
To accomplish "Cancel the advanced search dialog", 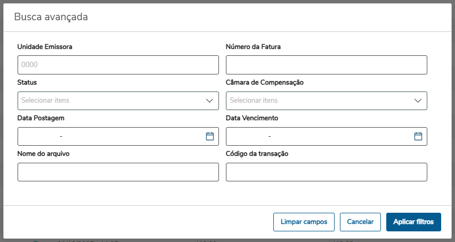I will click(360, 222).
